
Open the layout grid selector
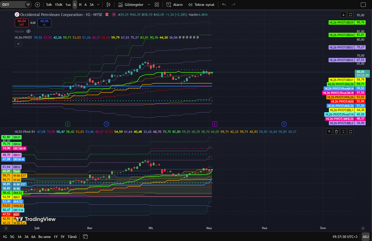point(157,5)
